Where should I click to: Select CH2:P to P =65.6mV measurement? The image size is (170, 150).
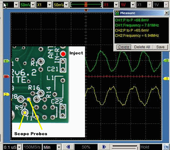132,30
